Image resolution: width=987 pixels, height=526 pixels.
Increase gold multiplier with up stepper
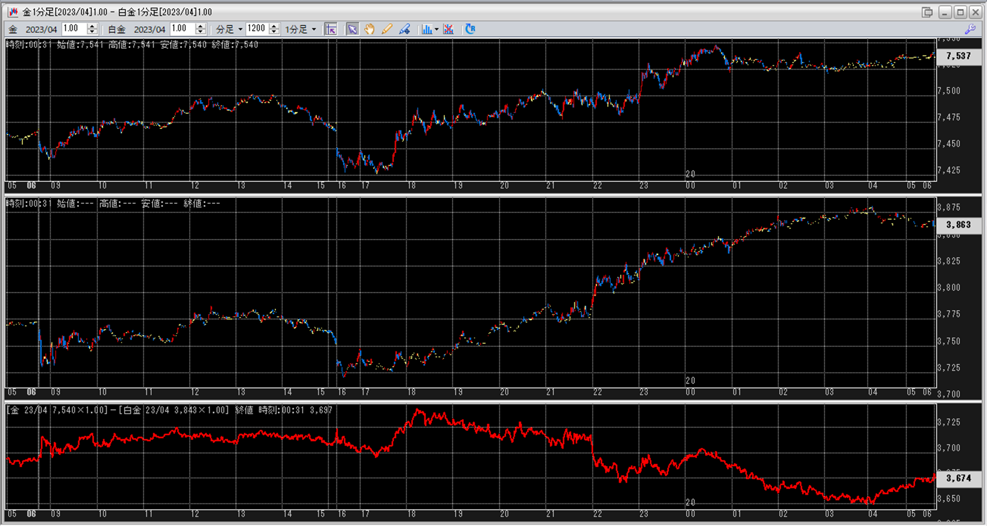[92, 26]
